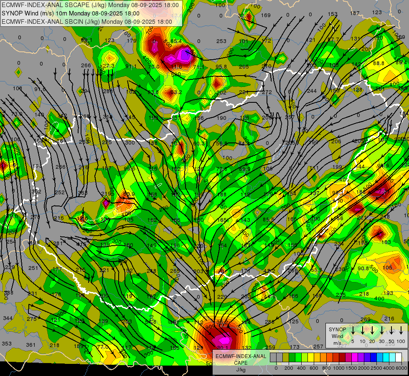
Task: Click the map value 294
Action: [x=85, y=91]
